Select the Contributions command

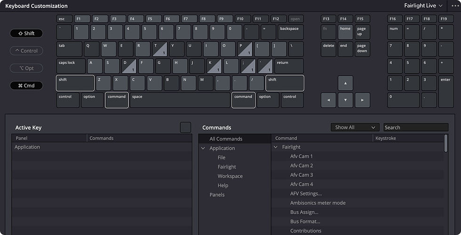tap(305, 231)
